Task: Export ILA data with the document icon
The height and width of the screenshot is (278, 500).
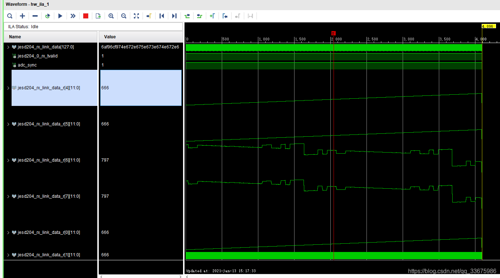Action: (x=98, y=16)
